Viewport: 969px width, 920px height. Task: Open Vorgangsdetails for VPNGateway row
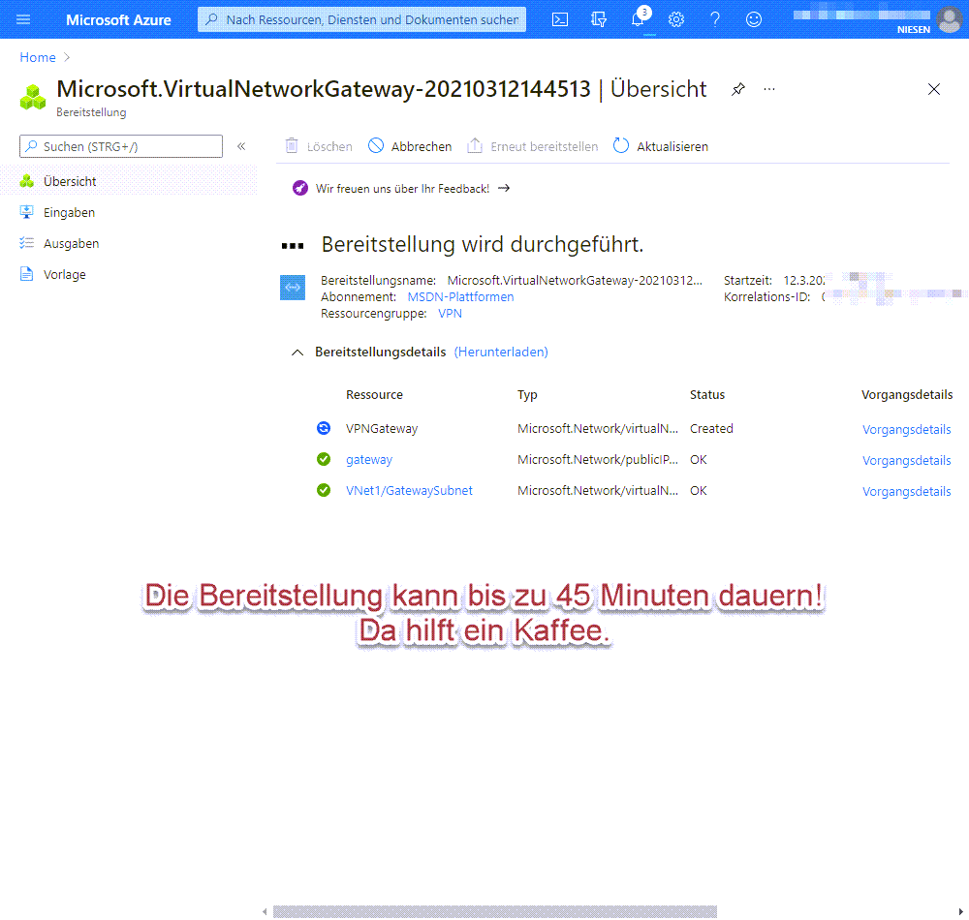pyautogui.click(x=907, y=430)
